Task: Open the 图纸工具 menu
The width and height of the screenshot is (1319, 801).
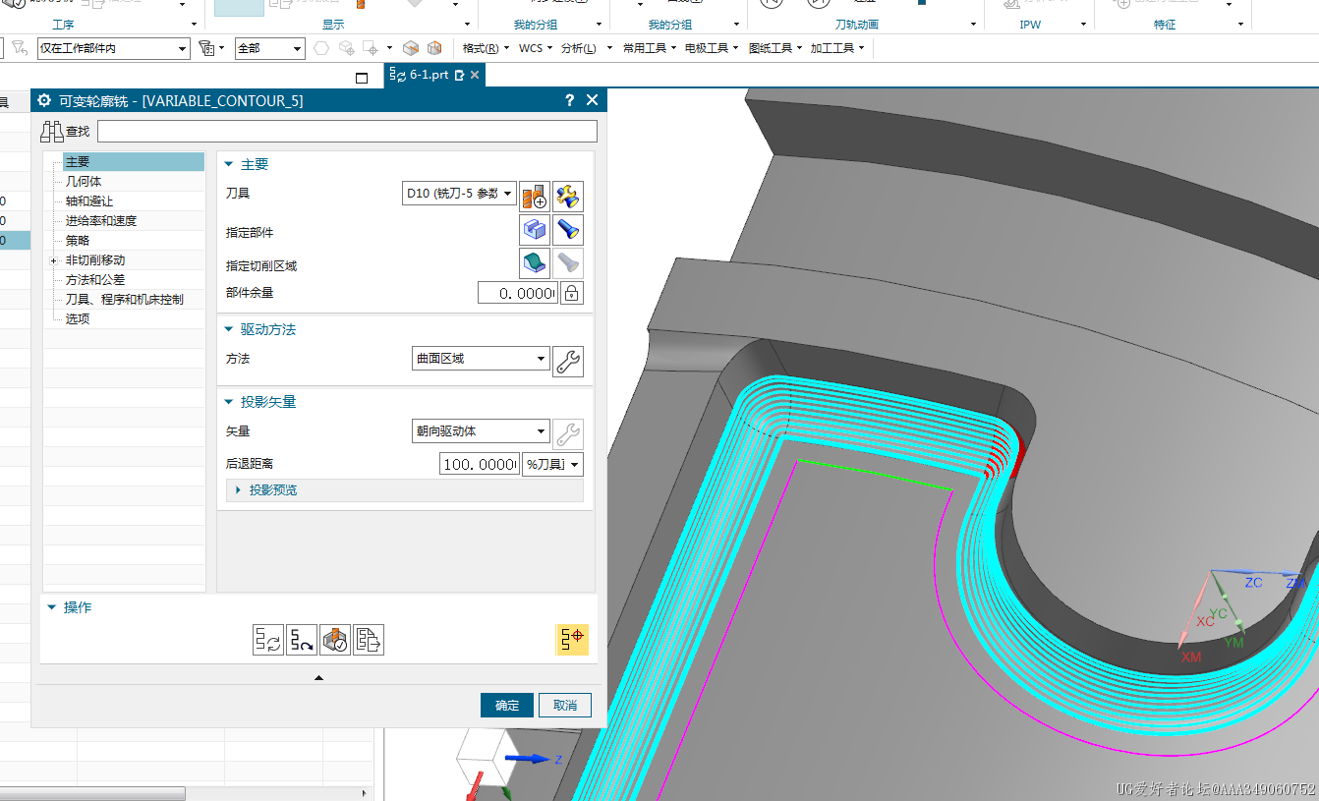Action: [775, 48]
